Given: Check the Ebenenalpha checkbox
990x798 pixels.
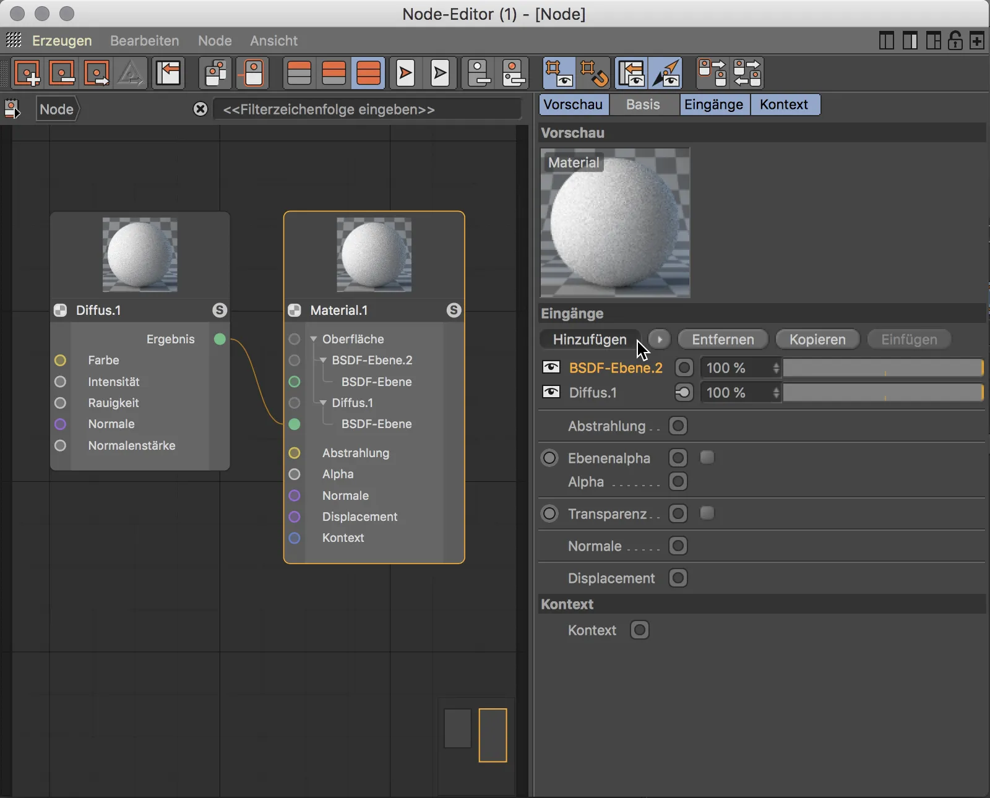Looking at the screenshot, I should point(707,457).
